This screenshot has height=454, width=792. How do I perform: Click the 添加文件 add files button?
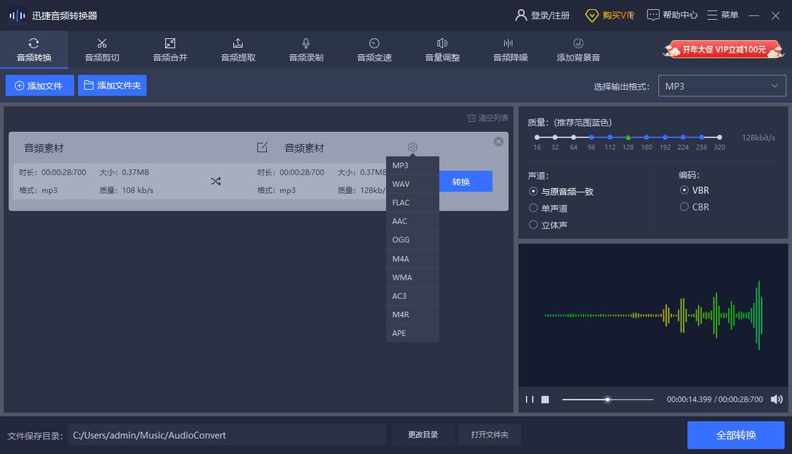40,85
